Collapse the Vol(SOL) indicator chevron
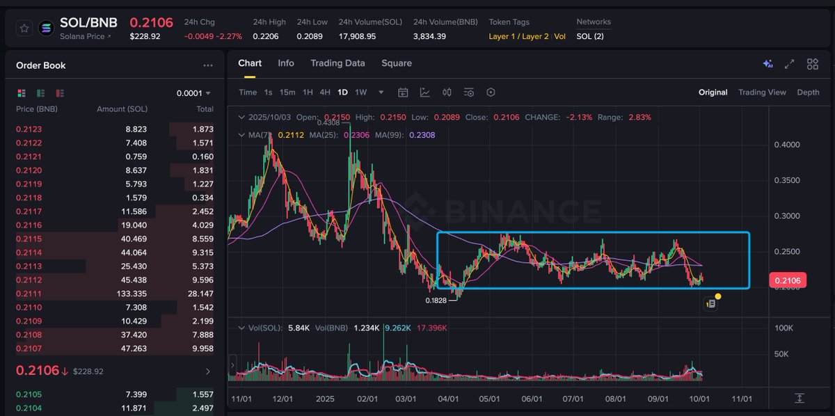 click(241, 328)
